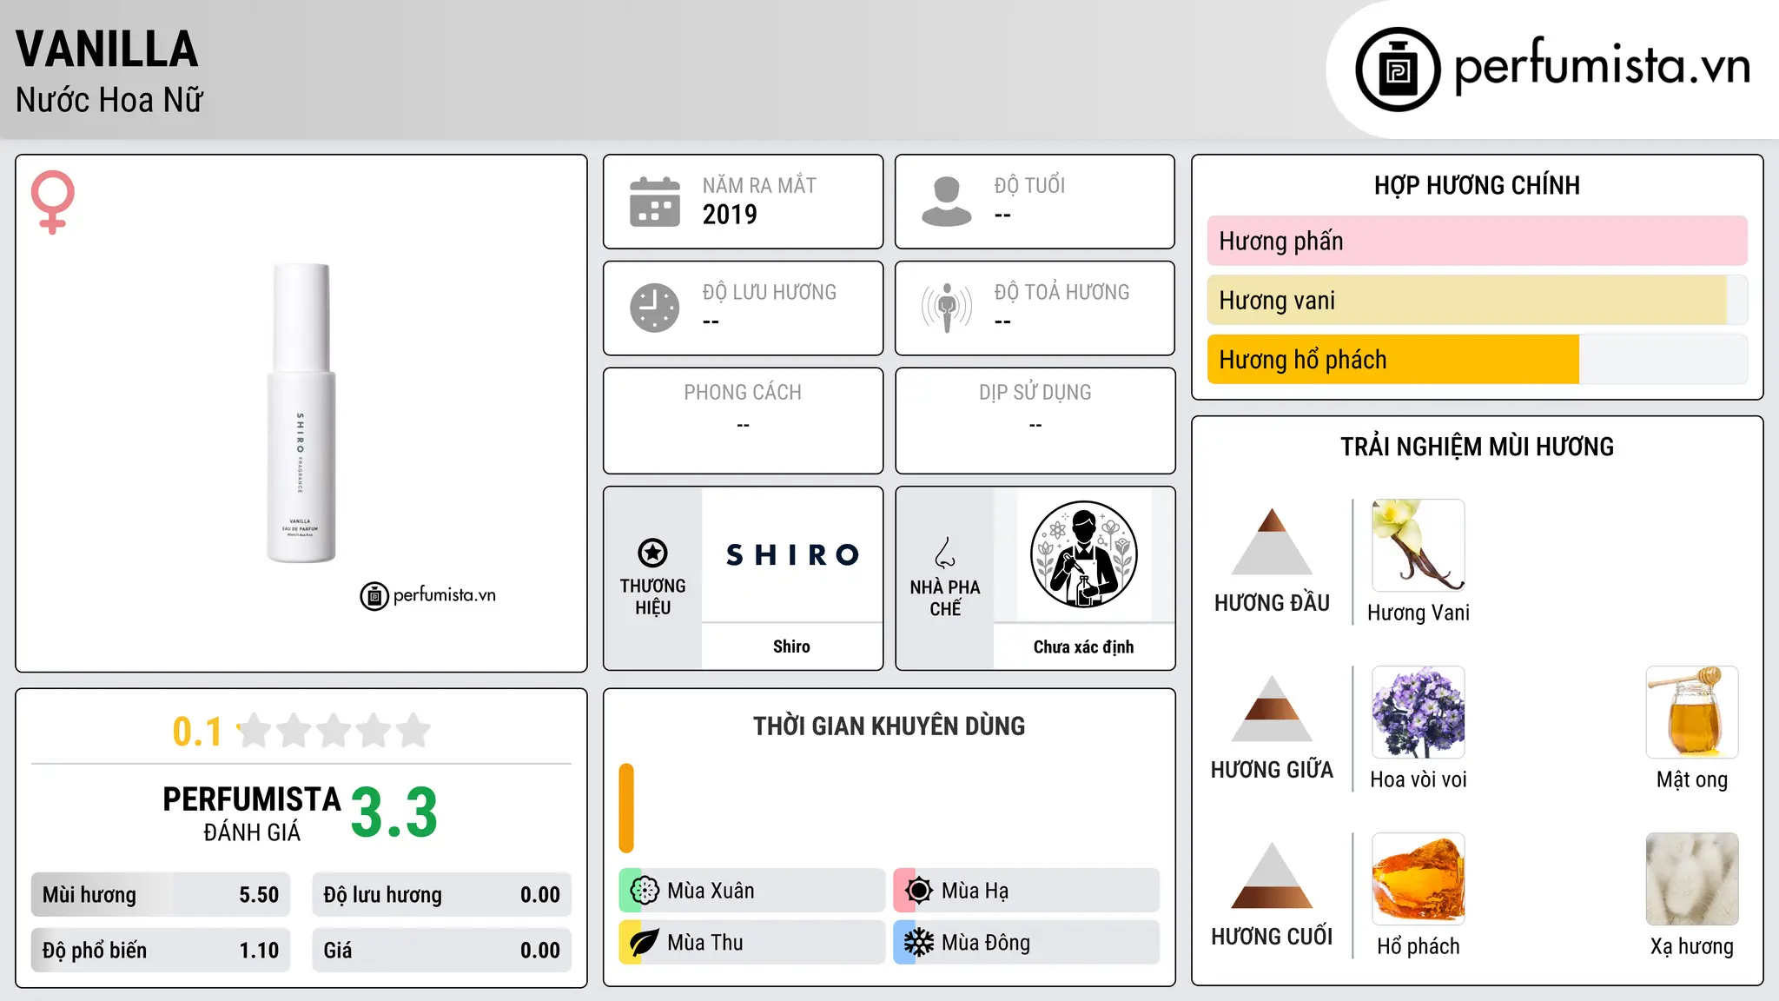Click the Mùa Đông snowflake icon
Viewport: 1779px width, 1001px height.
coord(918,943)
